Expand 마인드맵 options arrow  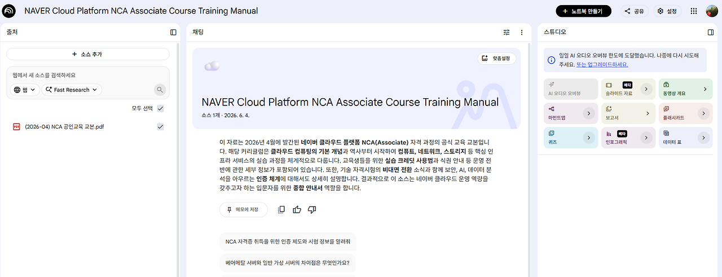pyautogui.click(x=589, y=113)
